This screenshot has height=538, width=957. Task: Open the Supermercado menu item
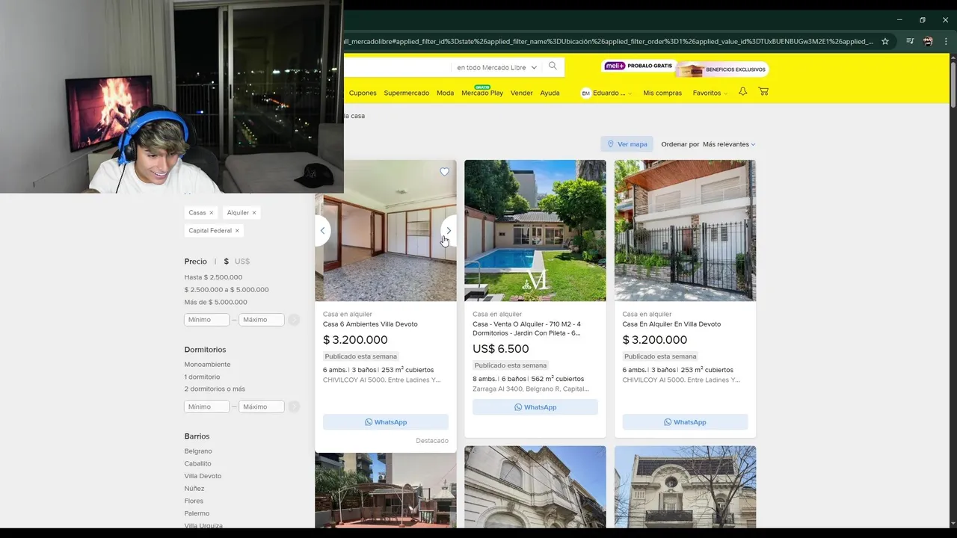[407, 93]
